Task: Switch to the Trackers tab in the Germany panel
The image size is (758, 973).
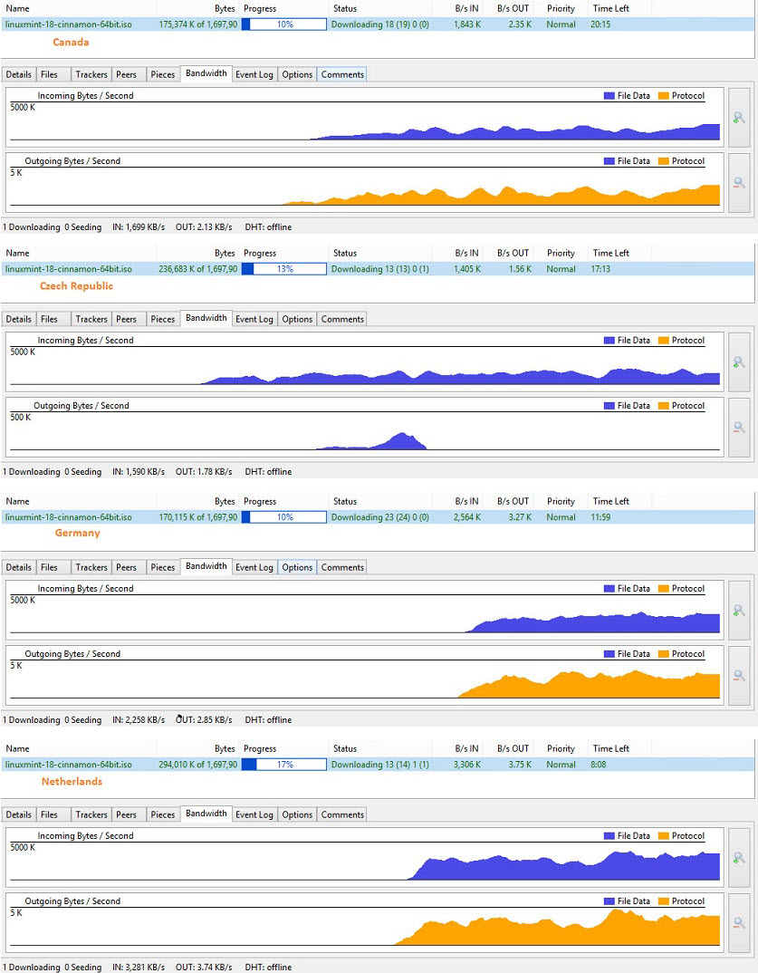Action: click(91, 567)
